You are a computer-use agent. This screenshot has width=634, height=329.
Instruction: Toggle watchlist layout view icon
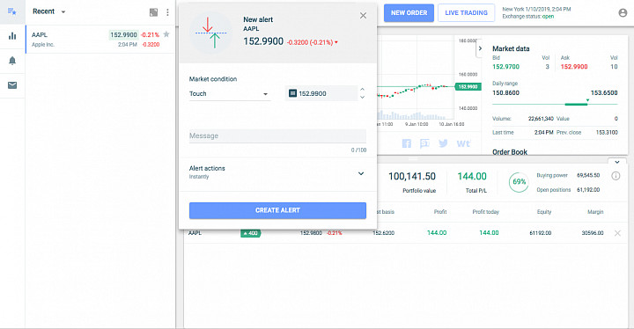pos(153,12)
